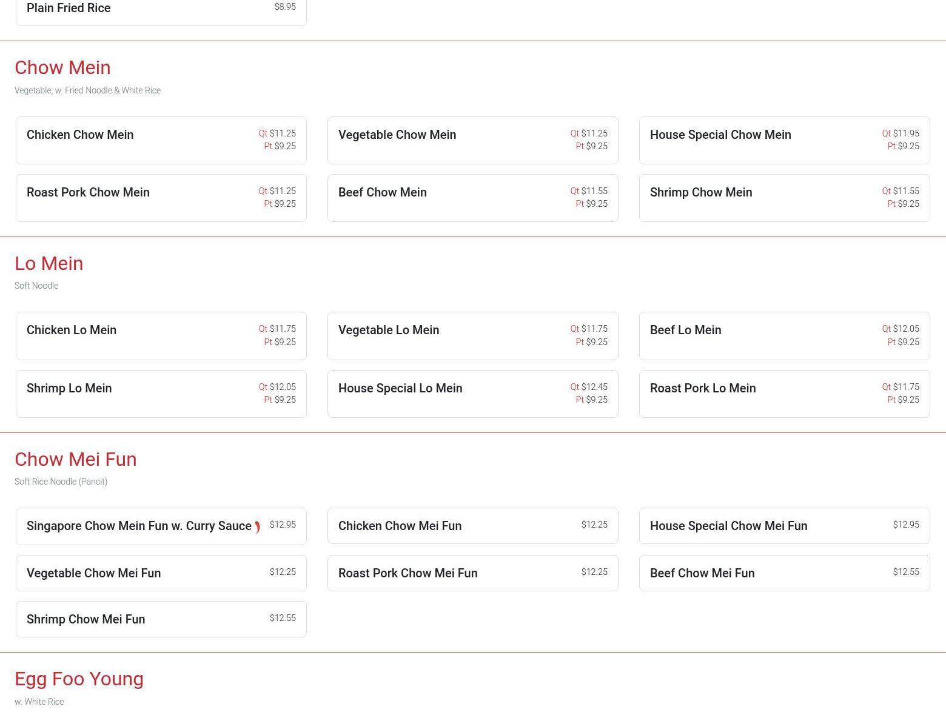946x712 pixels.
Task: Select House Special Chow Mein
Action: pos(785,140)
